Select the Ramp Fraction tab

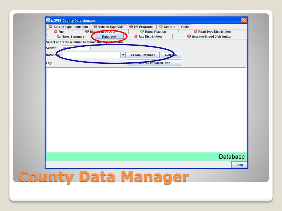tap(153, 32)
